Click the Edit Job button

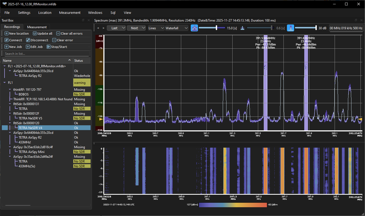point(34,47)
